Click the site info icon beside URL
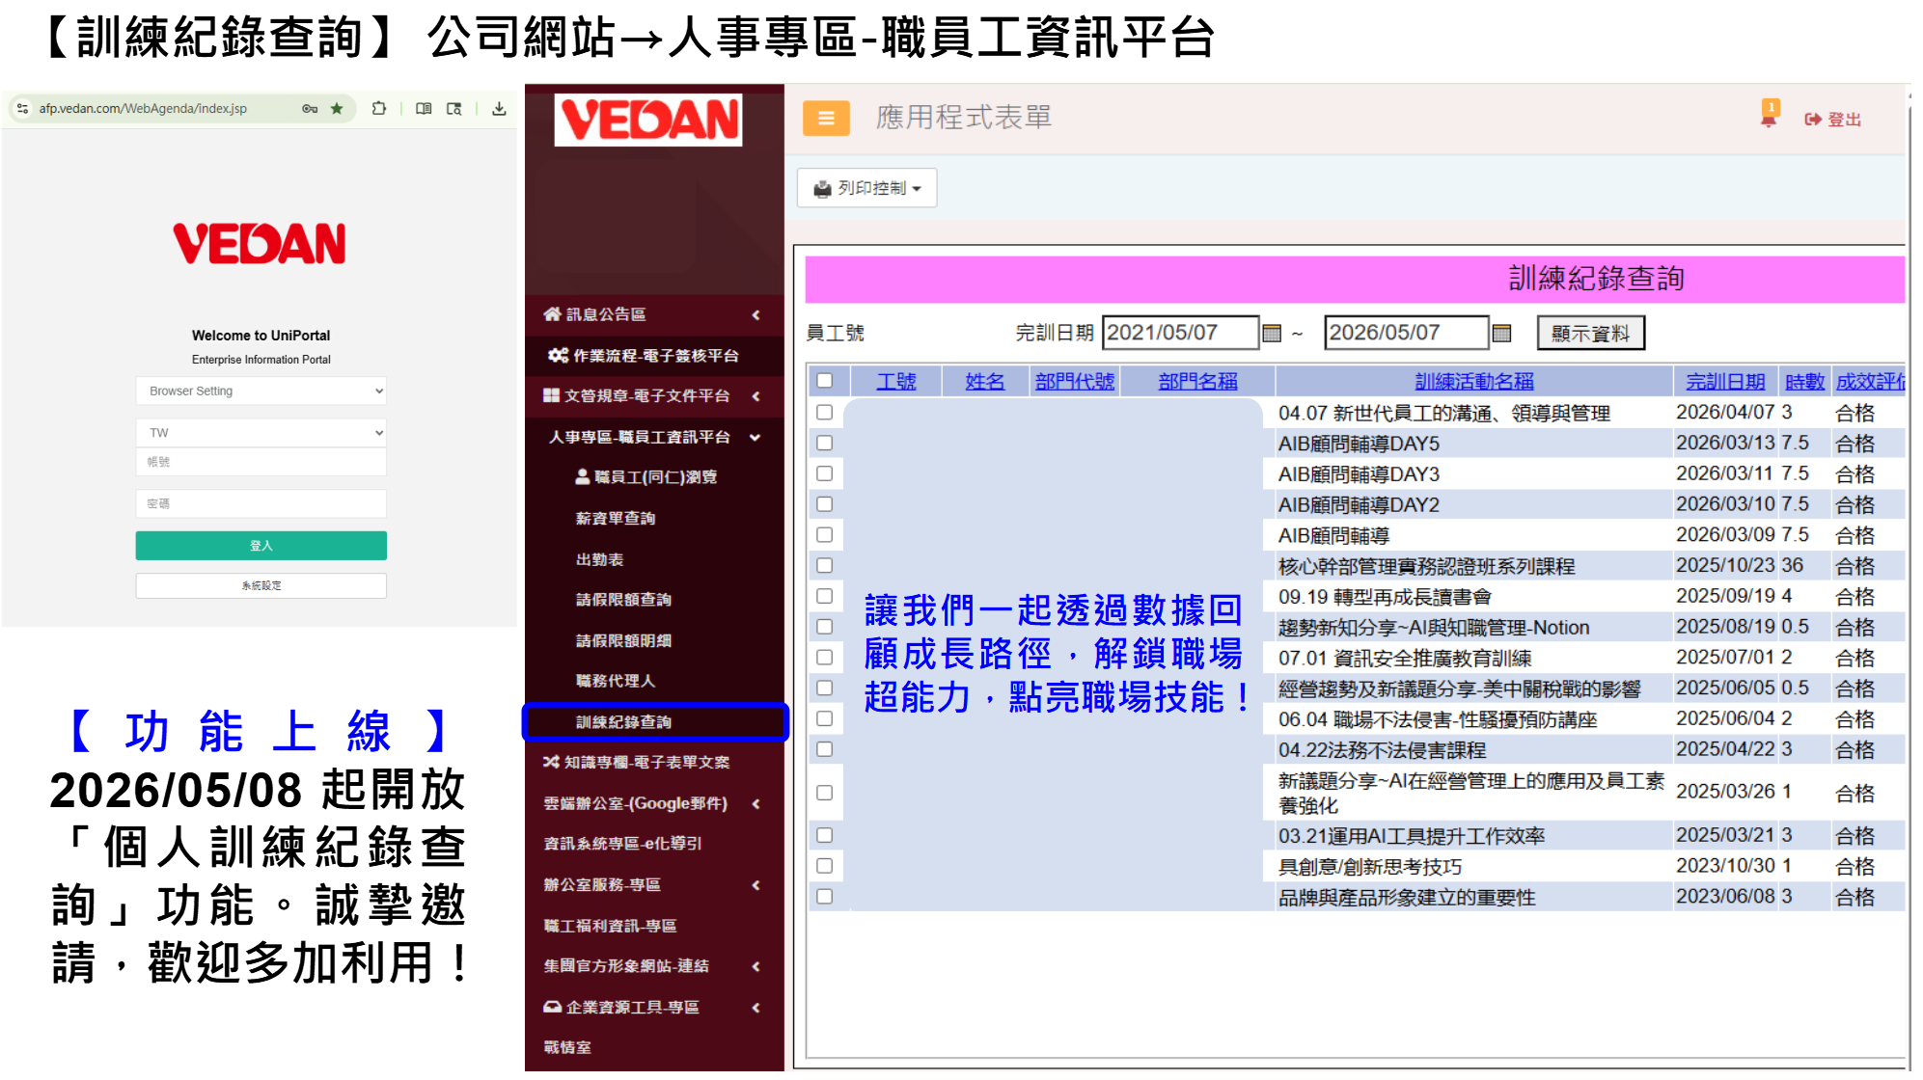Image resolution: width=1923 pixels, height=1080 pixels. pos(23,109)
